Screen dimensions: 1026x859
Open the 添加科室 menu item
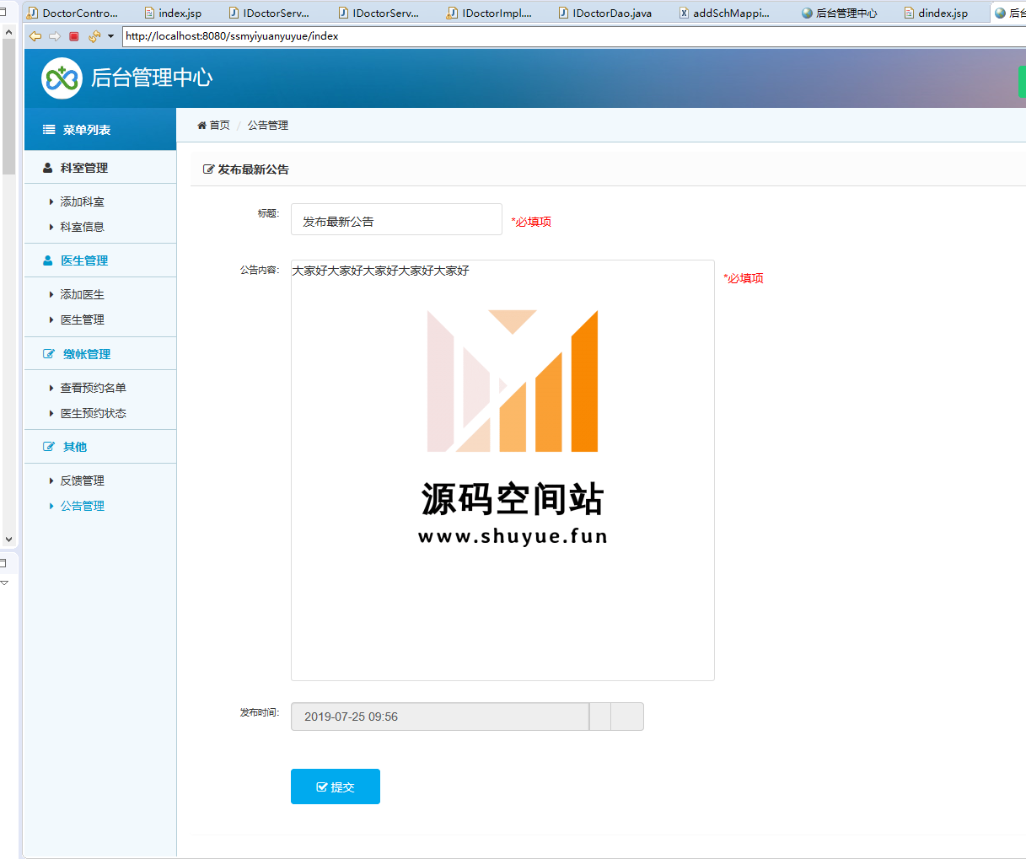(x=82, y=201)
